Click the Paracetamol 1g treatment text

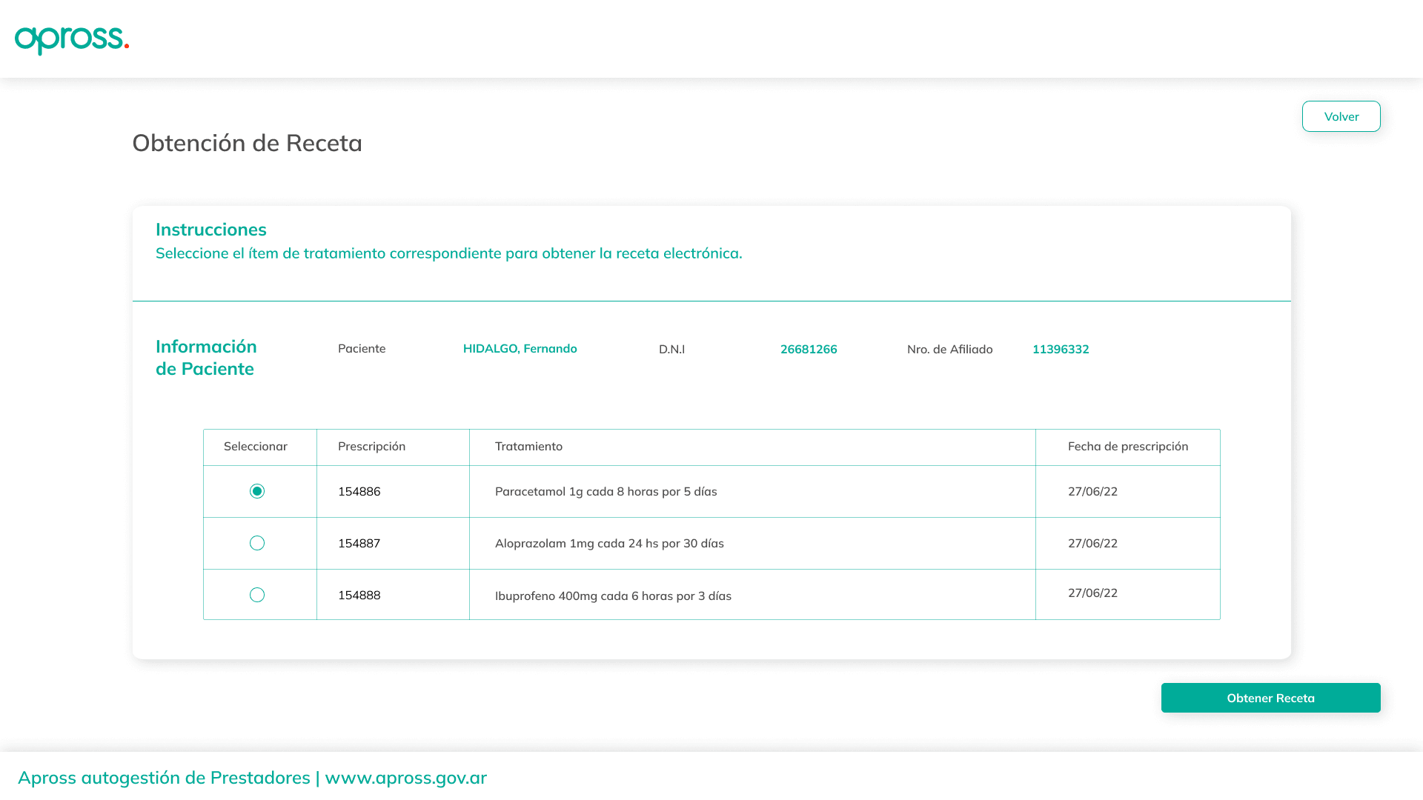[x=606, y=491]
